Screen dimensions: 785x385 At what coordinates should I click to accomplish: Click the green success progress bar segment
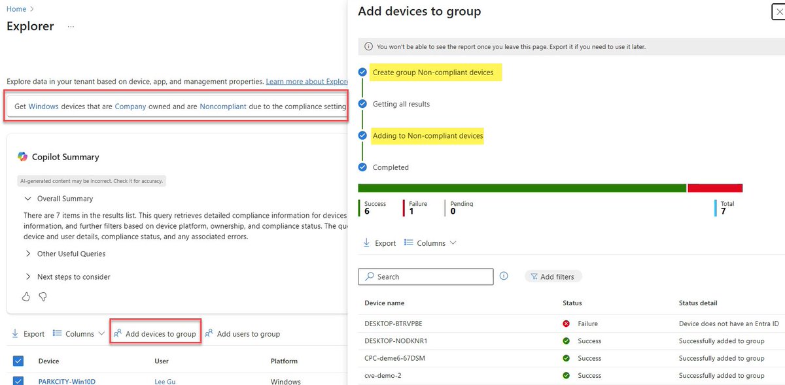pyautogui.click(x=522, y=188)
